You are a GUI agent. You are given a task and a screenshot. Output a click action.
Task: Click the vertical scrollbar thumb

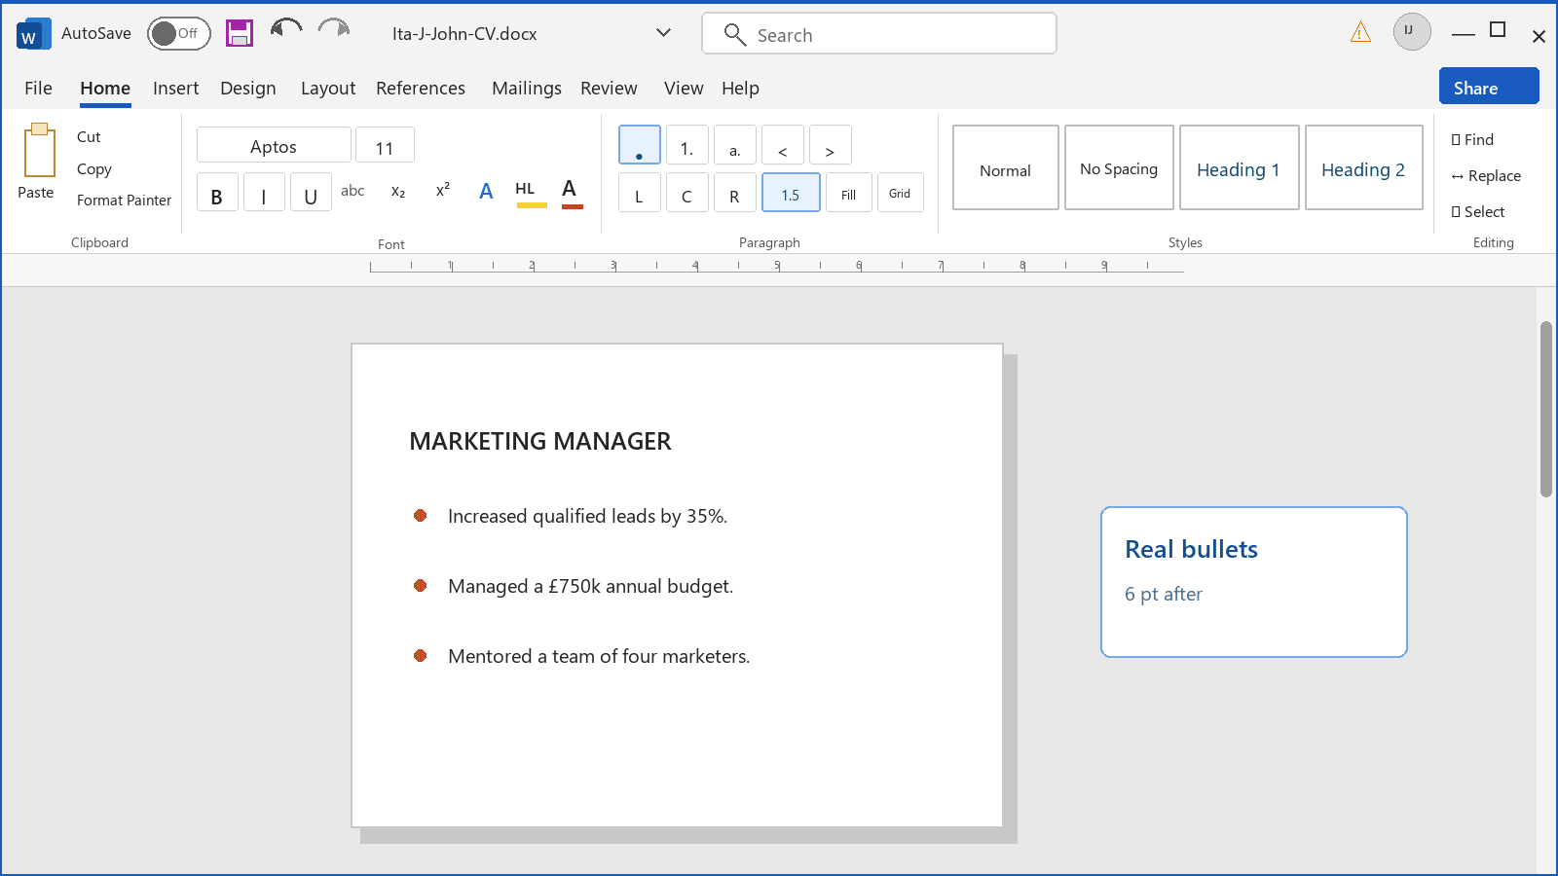tap(1546, 409)
